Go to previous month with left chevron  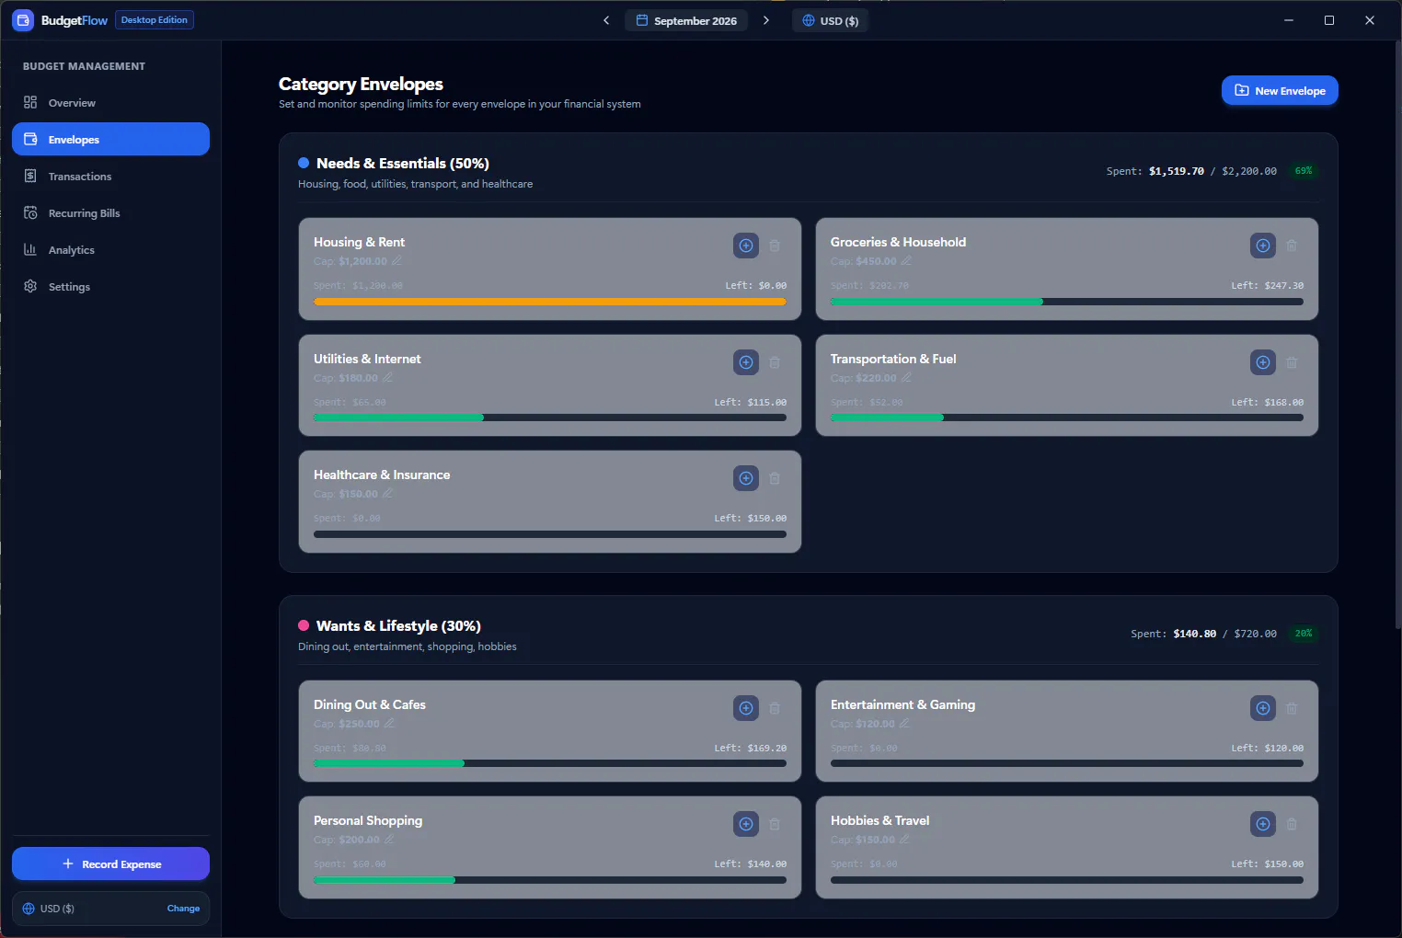click(x=606, y=20)
